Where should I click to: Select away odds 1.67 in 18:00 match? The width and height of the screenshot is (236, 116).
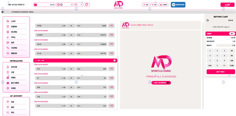pos(92,44)
